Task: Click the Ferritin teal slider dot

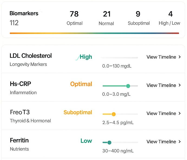Action: (x=109, y=142)
